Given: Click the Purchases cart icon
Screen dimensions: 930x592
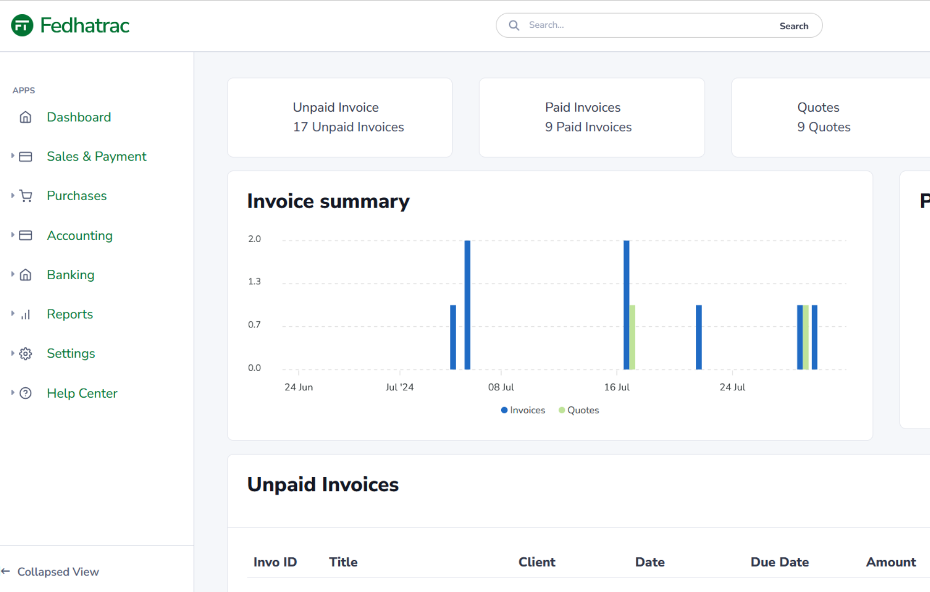Looking at the screenshot, I should pos(26,196).
